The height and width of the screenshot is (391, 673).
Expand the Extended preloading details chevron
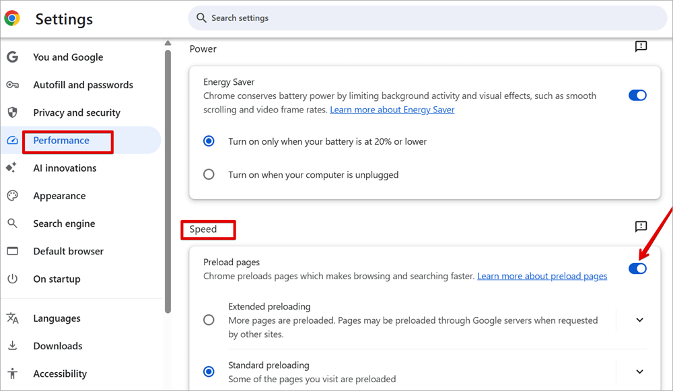[x=639, y=320]
